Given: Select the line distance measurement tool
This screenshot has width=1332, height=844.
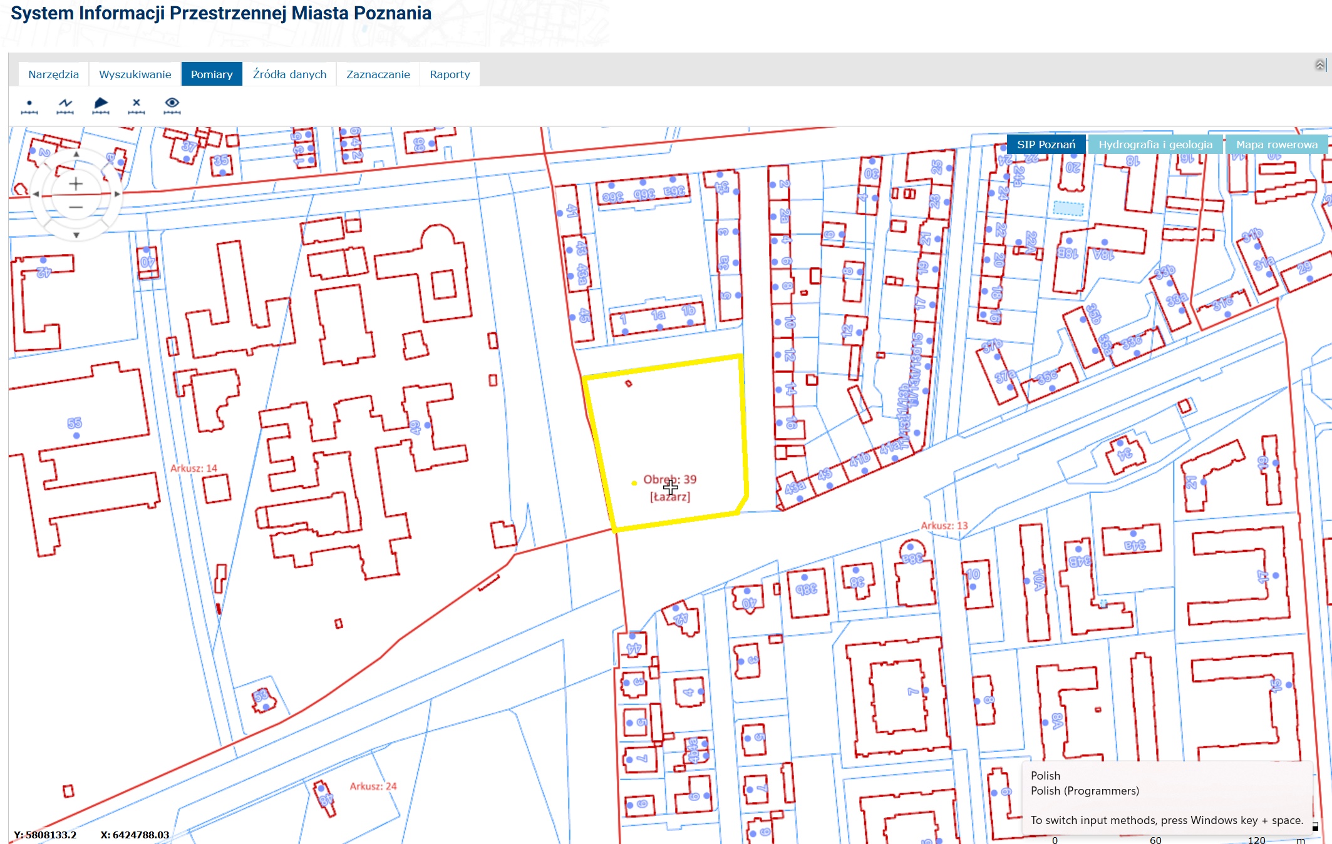Looking at the screenshot, I should (65, 105).
